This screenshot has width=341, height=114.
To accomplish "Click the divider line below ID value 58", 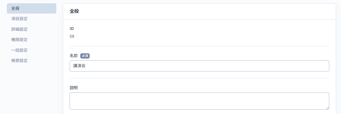I will tap(199, 46).
